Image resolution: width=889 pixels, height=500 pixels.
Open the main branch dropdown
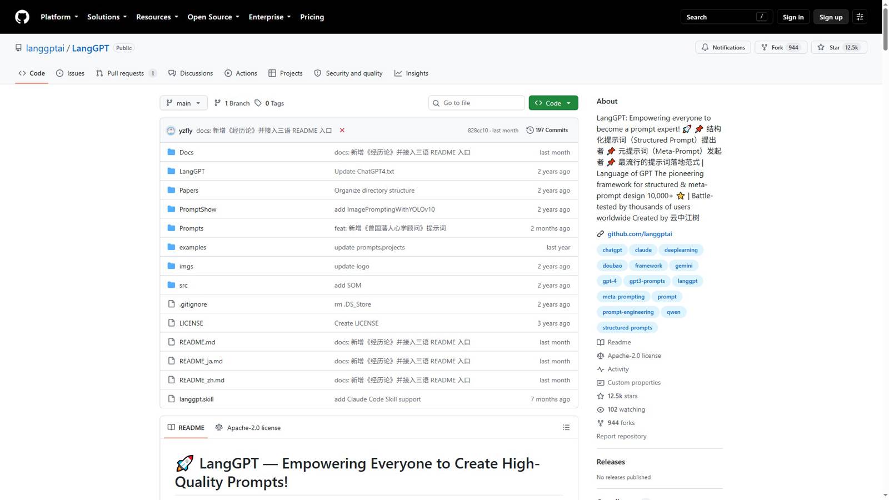tap(183, 103)
